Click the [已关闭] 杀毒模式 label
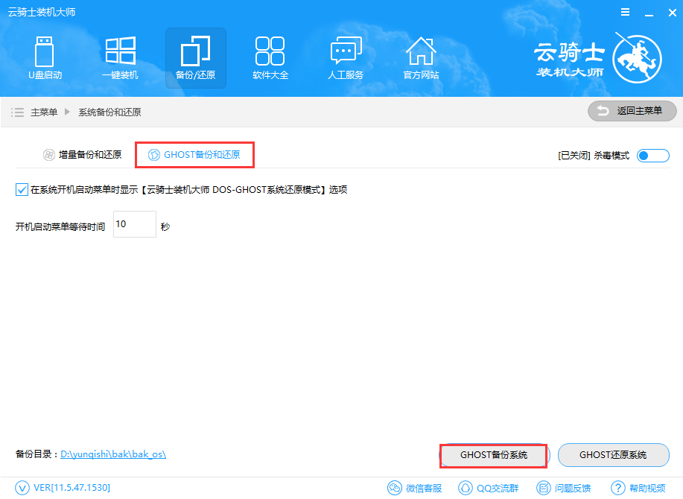 [x=594, y=156]
